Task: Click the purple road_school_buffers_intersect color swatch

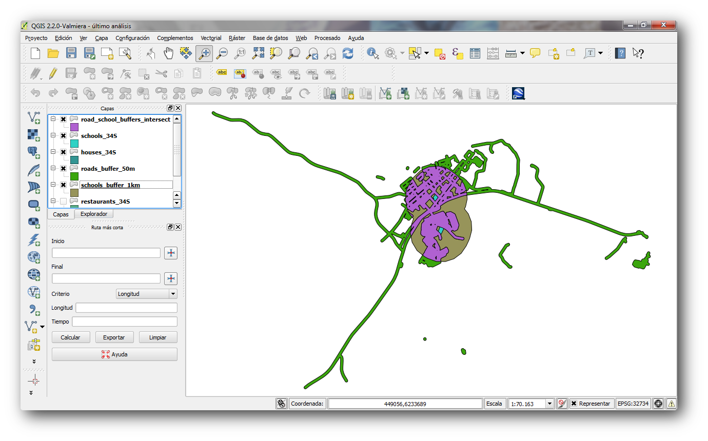Action: click(x=74, y=127)
